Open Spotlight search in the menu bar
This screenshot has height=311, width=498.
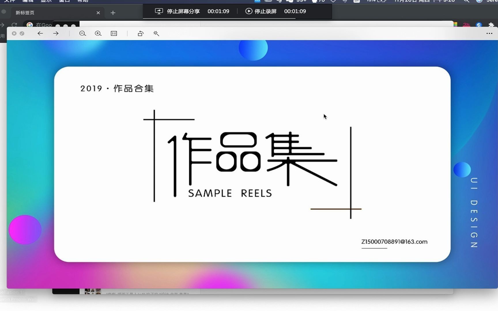coord(466,1)
